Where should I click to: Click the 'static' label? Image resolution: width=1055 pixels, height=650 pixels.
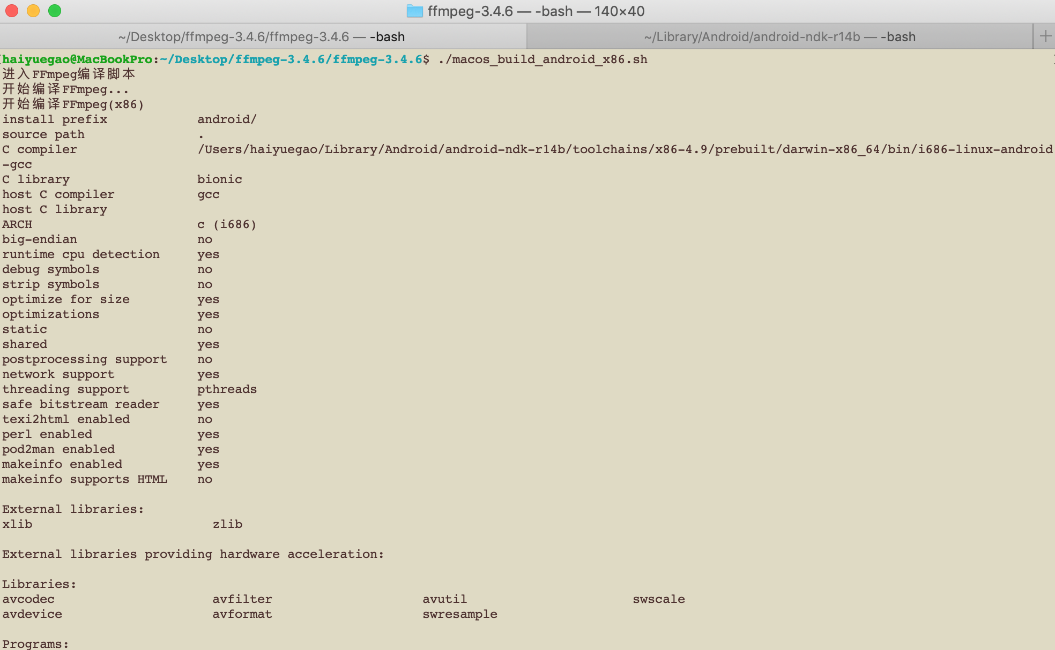25,329
